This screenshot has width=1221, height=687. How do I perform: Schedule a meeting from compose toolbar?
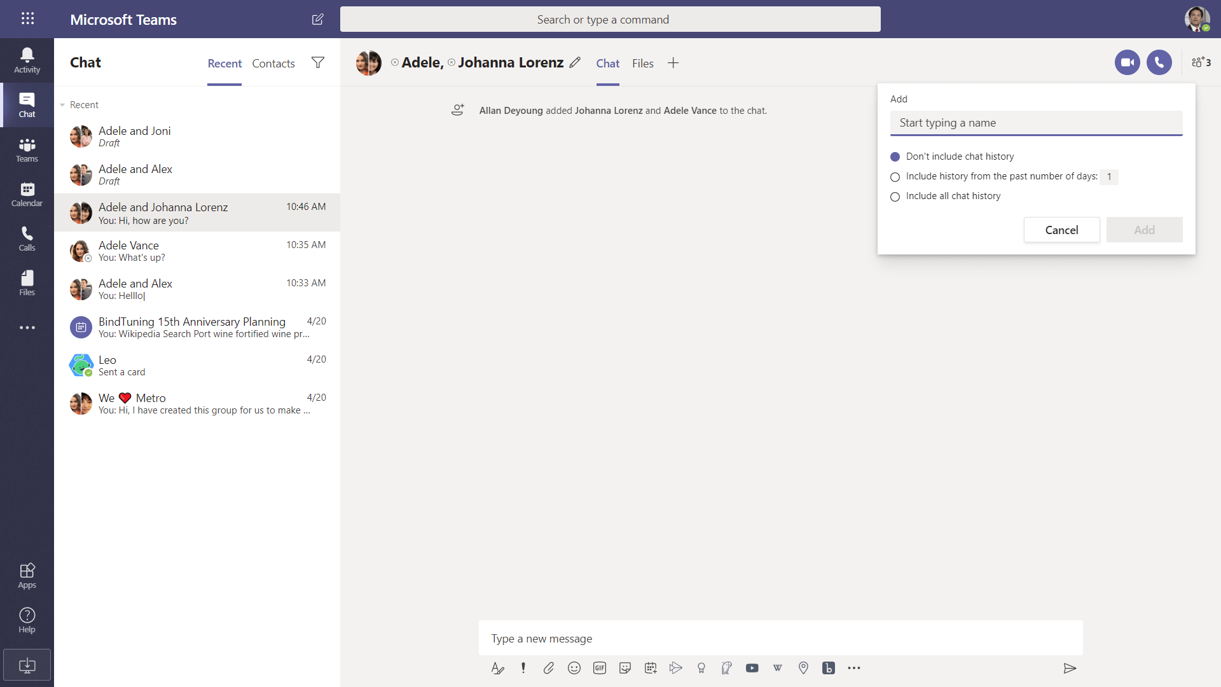click(650, 668)
